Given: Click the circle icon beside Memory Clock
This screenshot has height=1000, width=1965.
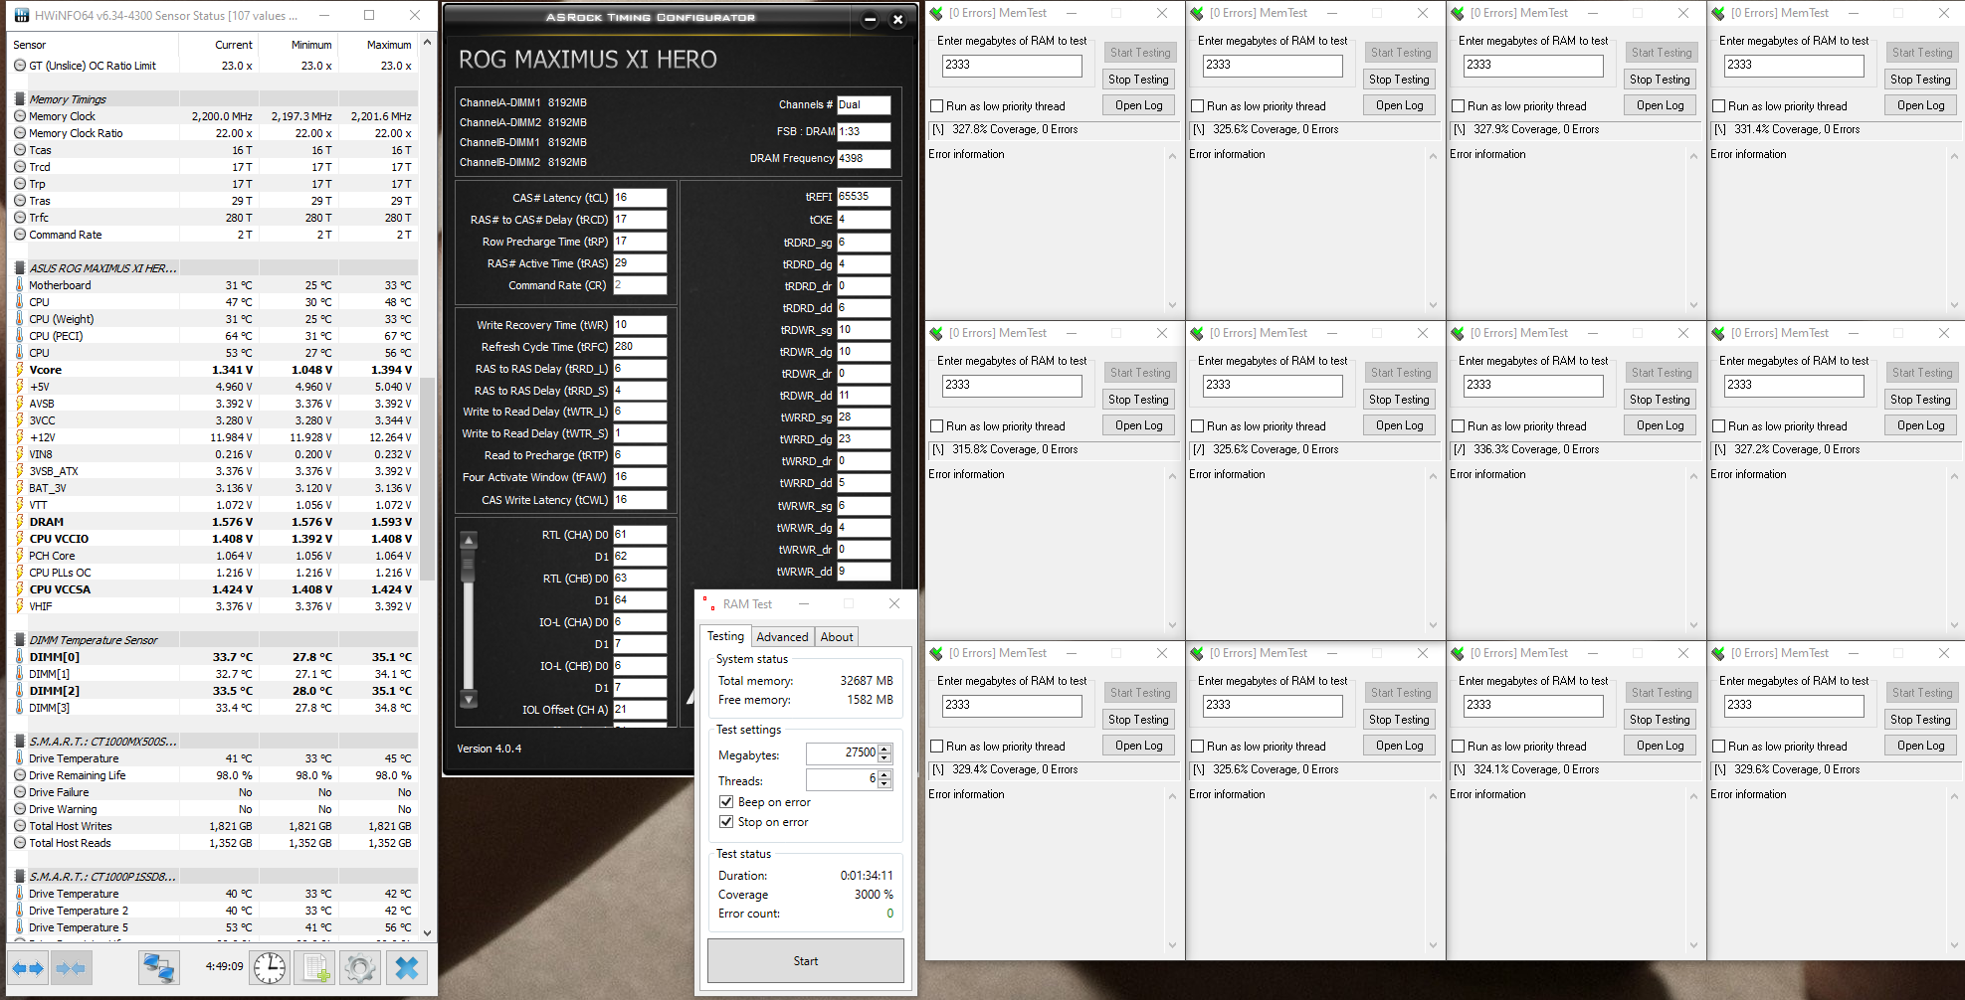Looking at the screenshot, I should click(20, 116).
